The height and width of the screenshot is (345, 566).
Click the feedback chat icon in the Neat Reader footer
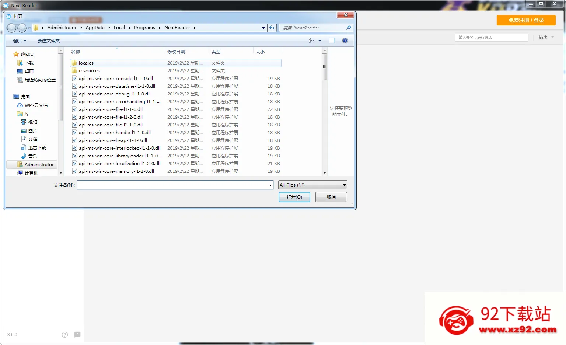77,335
